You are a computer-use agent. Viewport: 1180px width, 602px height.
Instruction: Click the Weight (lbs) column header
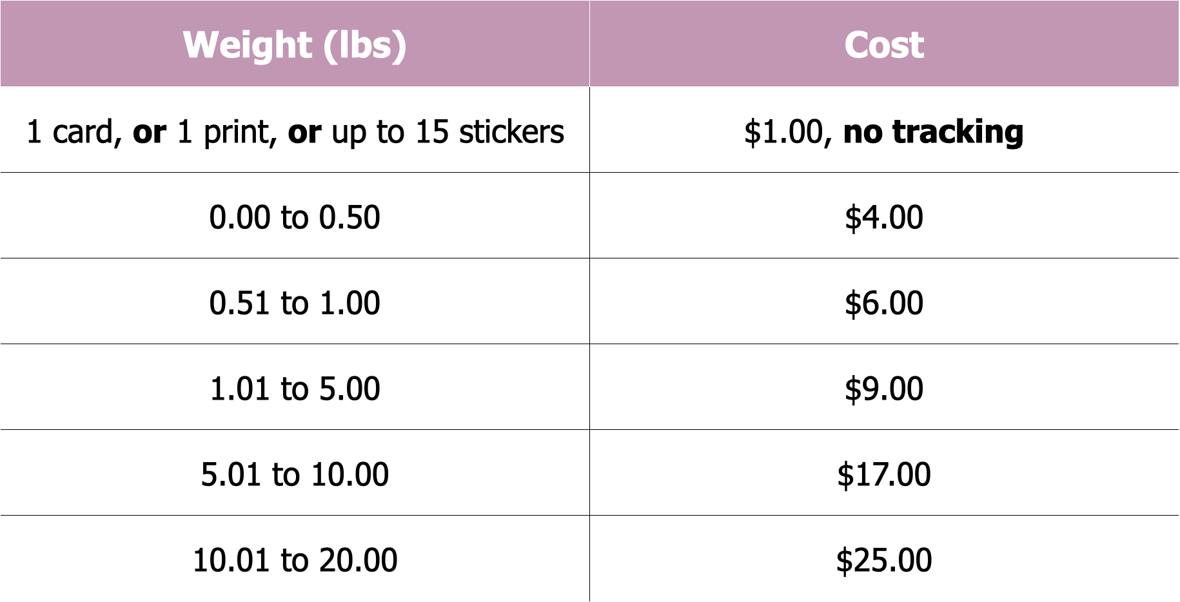pyautogui.click(x=295, y=44)
